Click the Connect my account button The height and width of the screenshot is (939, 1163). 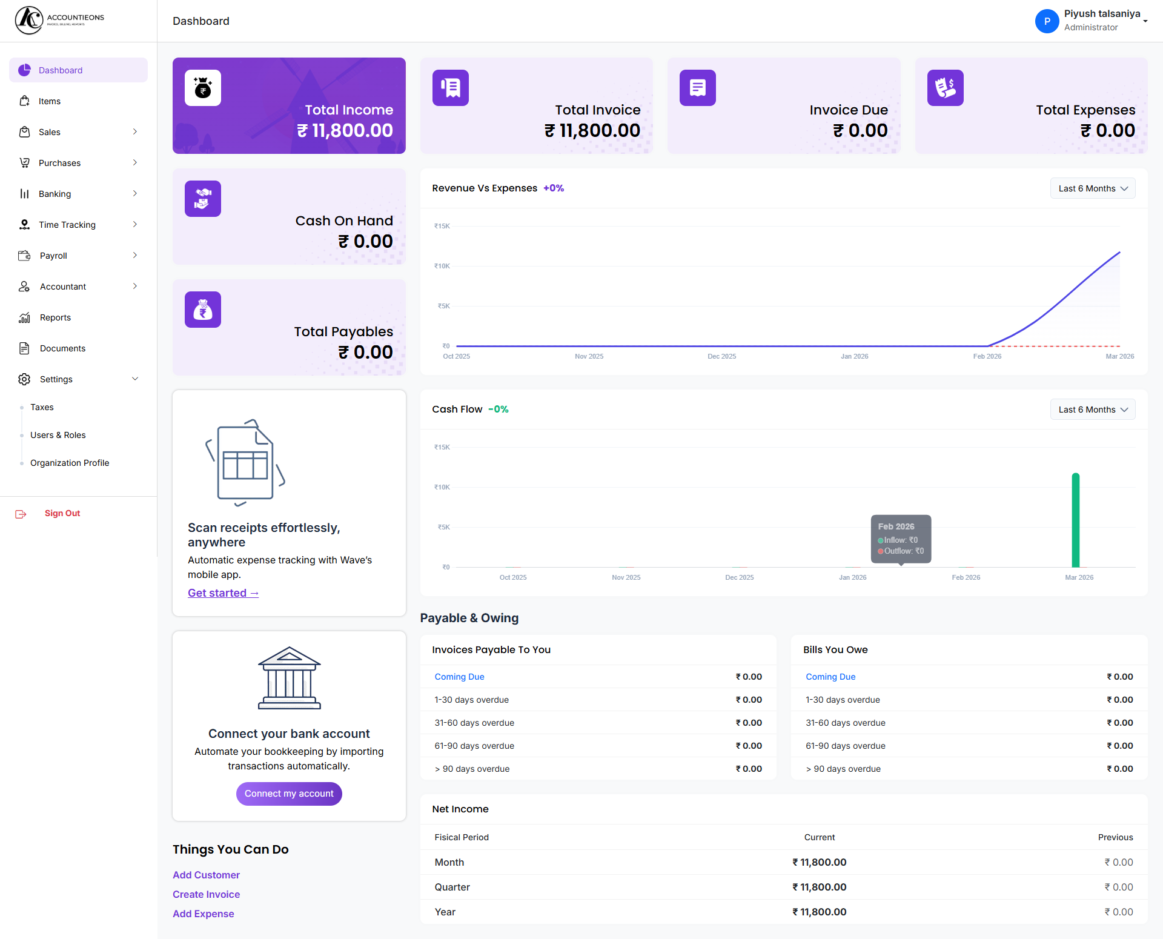click(289, 794)
